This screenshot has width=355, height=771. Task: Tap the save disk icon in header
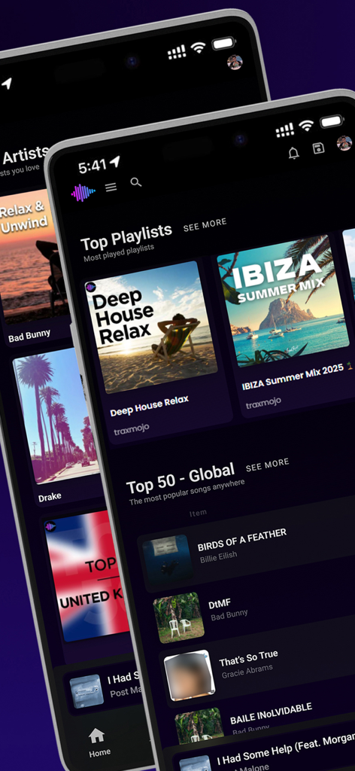tap(318, 148)
